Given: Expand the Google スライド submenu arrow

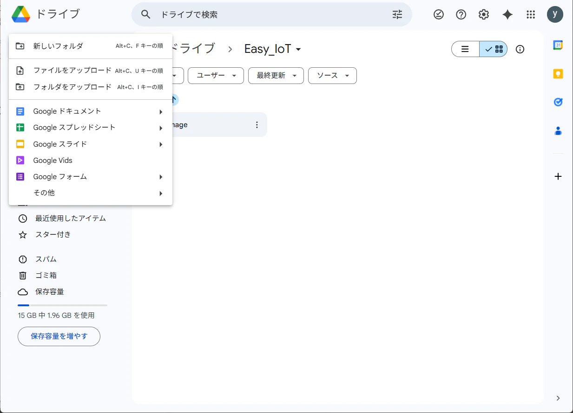Looking at the screenshot, I should click(x=161, y=144).
